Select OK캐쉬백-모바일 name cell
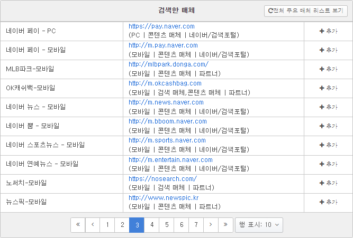353x238 pixels. coord(62,88)
